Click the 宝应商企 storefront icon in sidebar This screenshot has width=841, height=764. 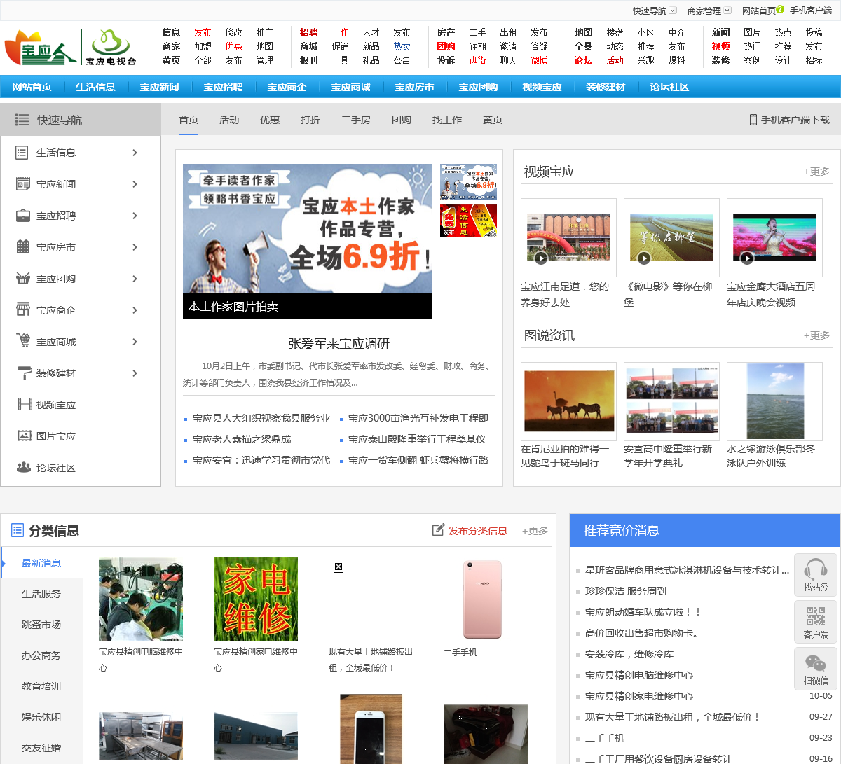(x=23, y=310)
